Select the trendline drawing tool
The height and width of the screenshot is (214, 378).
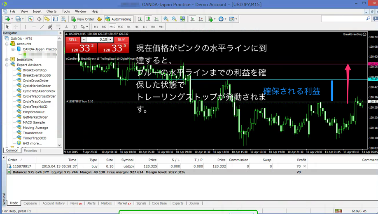pyautogui.click(x=42, y=27)
